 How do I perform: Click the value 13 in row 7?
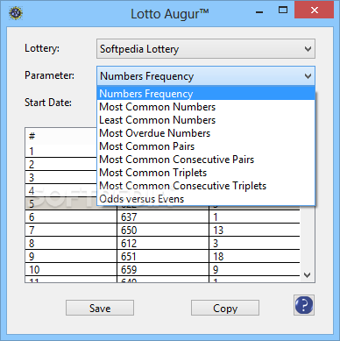click(255, 230)
